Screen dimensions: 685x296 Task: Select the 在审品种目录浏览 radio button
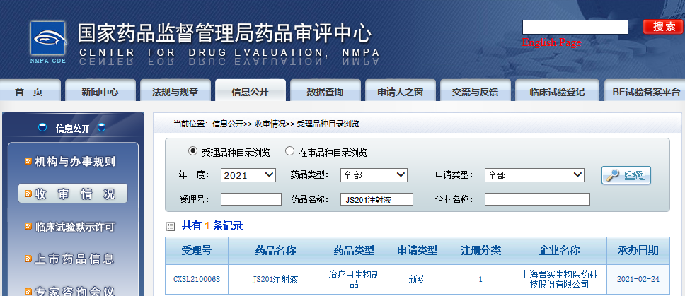289,151
